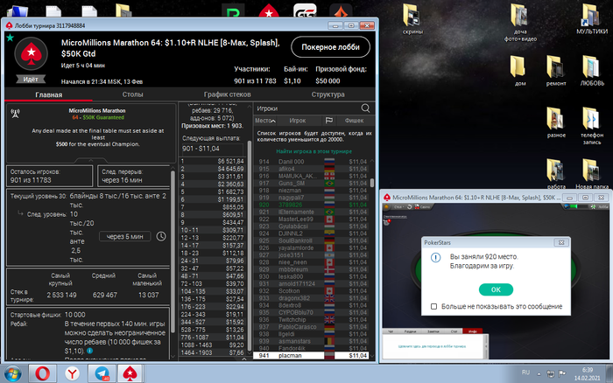This screenshot has width=613, height=383.
Task: Open the 'разное' desktop folder
Action: pos(556,122)
